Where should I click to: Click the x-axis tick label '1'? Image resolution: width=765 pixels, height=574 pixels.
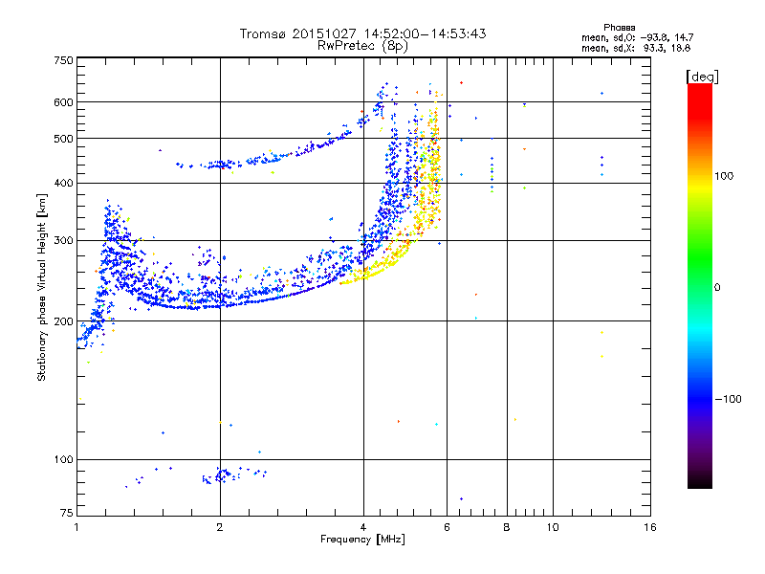77,527
